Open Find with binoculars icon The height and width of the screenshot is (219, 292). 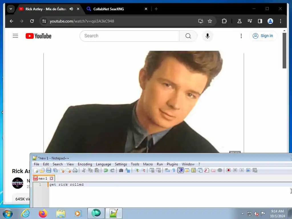(x=121, y=170)
